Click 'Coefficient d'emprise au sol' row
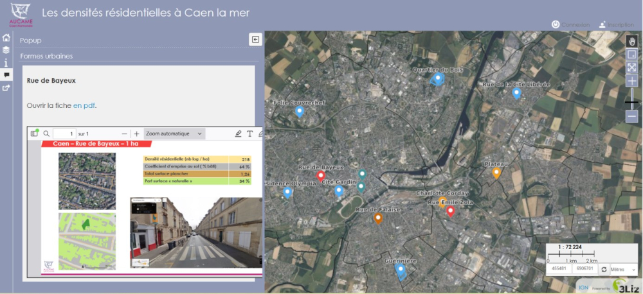The width and height of the screenshot is (643, 294). tap(197, 167)
